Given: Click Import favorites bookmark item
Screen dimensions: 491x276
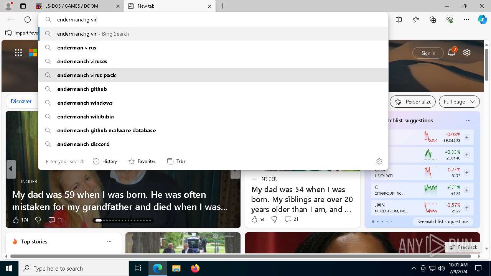Looking at the screenshot, I should tap(22, 33).
